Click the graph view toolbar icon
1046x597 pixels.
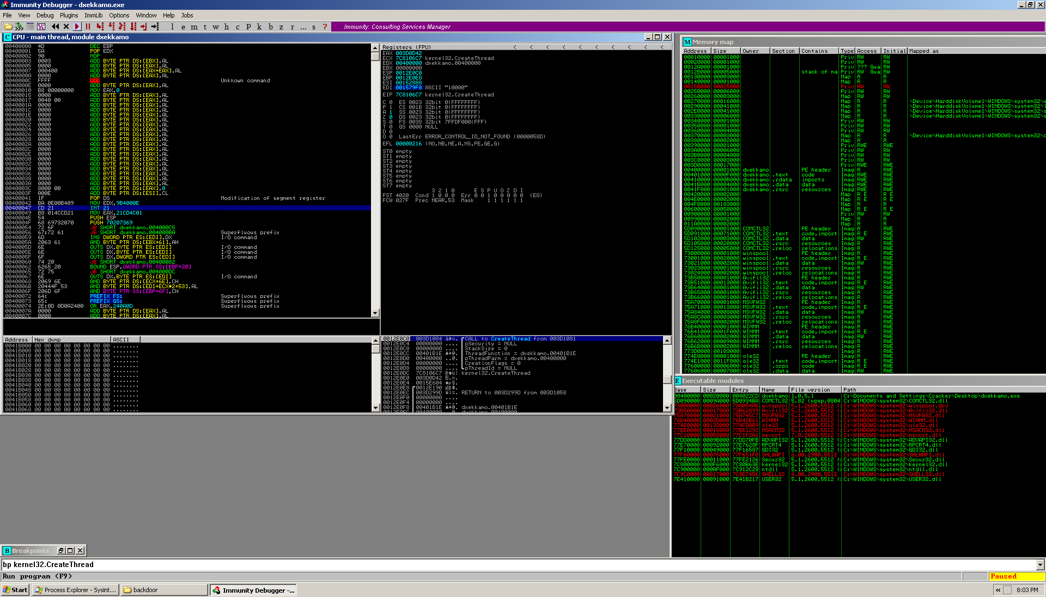point(41,26)
